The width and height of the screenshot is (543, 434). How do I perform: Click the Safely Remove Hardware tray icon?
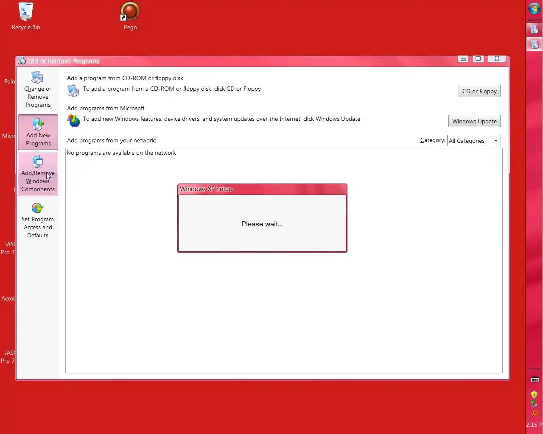(x=534, y=403)
